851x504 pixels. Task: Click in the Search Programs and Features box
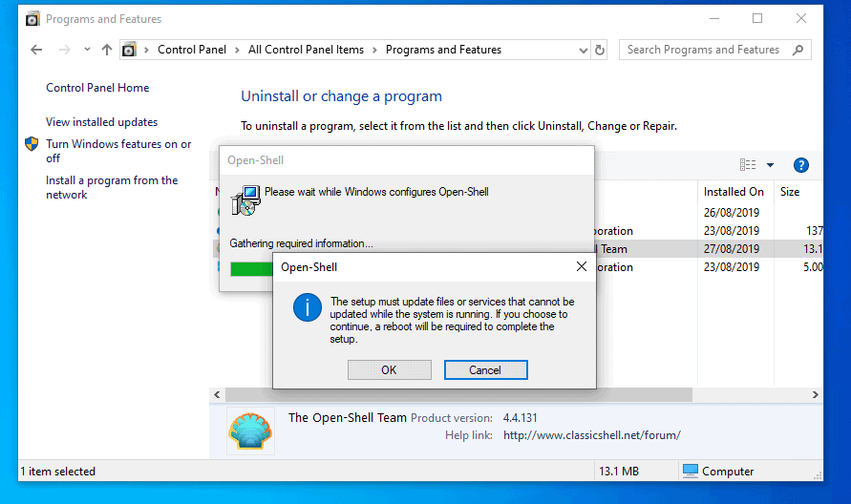(x=705, y=50)
